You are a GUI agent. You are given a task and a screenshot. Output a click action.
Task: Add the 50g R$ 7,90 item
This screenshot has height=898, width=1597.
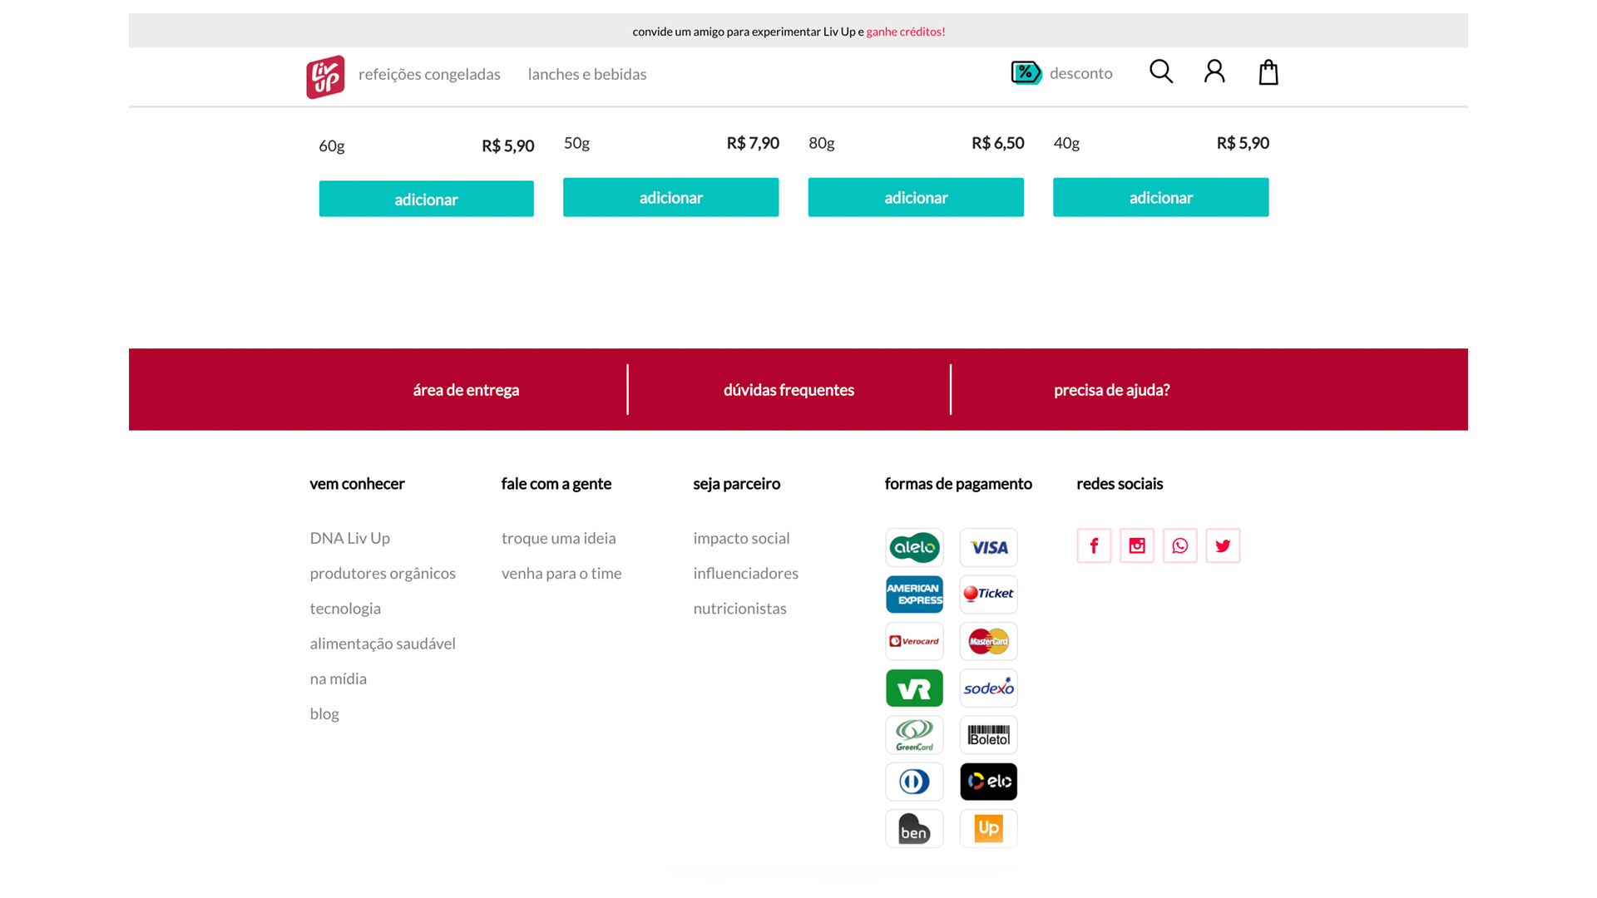click(x=670, y=197)
